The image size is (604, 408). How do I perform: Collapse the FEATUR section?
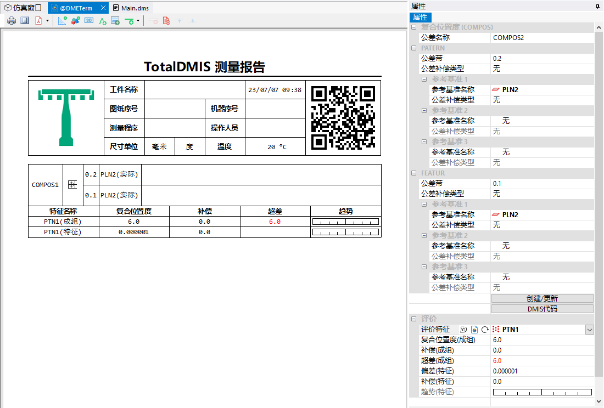[x=413, y=173]
